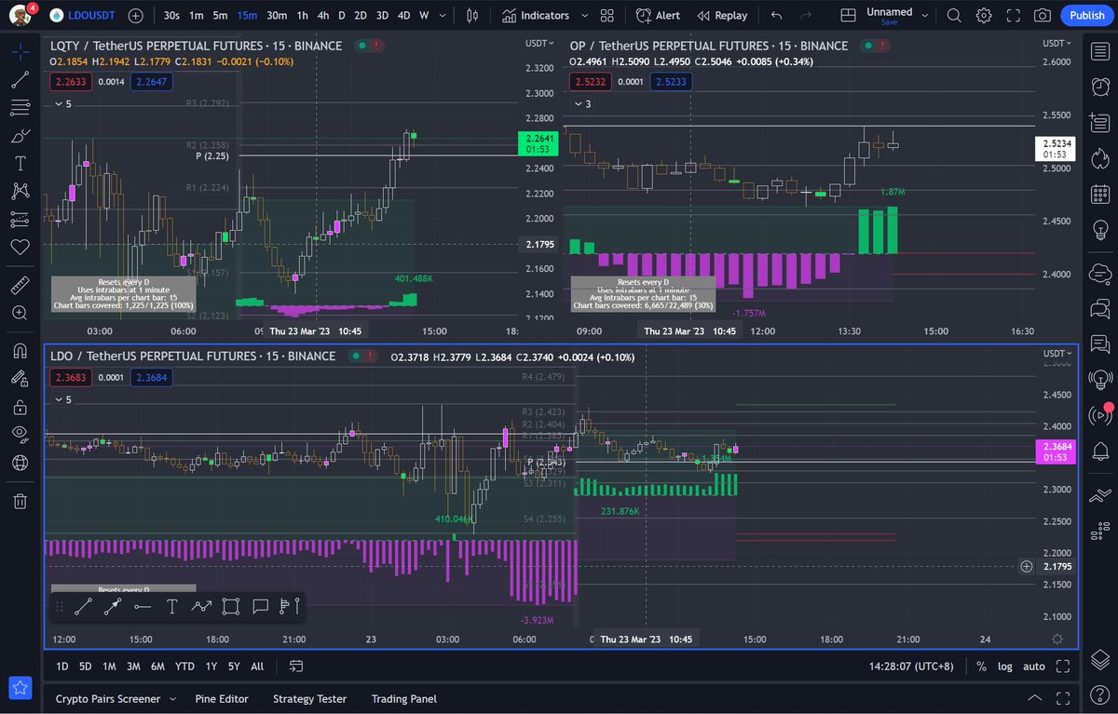The image size is (1118, 714).
Task: Toggle hide all drawings eye icon
Action: click(20, 434)
